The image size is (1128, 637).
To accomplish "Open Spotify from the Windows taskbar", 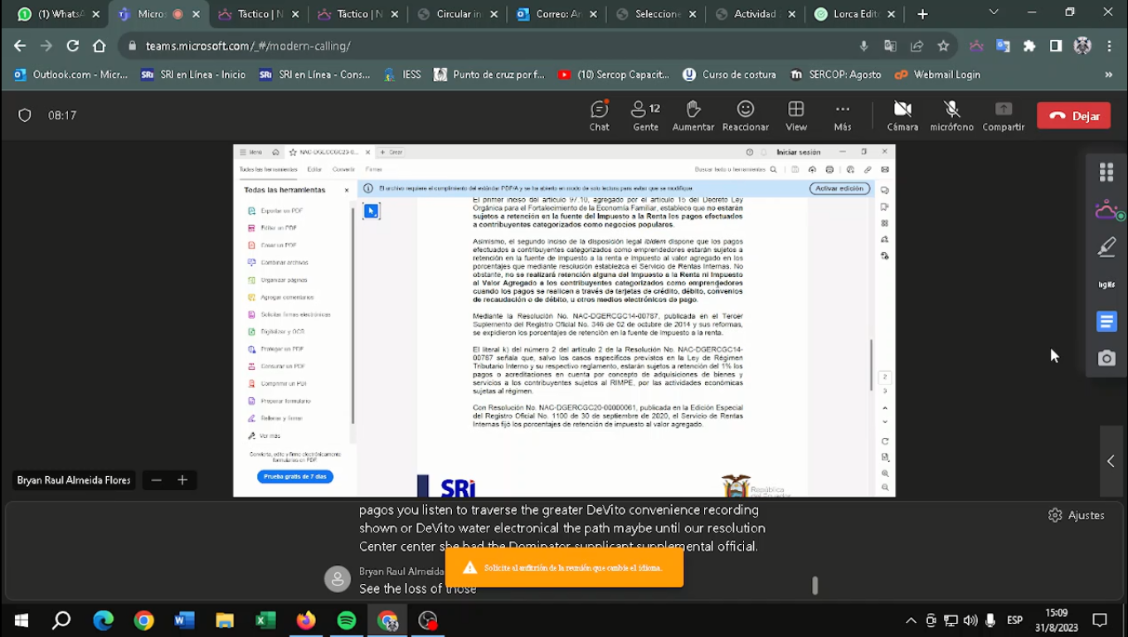I will pyautogui.click(x=347, y=620).
